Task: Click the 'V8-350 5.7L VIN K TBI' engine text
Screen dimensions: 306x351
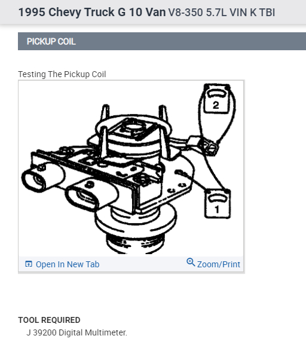Action: point(222,13)
